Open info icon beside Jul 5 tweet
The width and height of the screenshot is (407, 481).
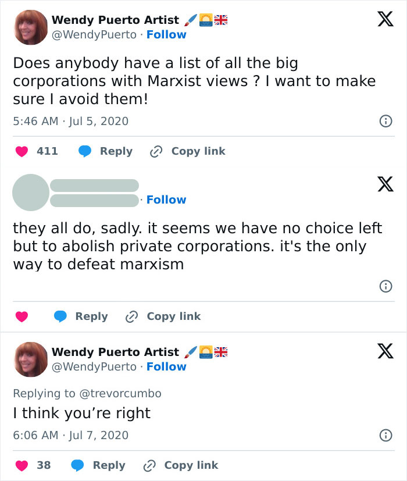coord(384,122)
